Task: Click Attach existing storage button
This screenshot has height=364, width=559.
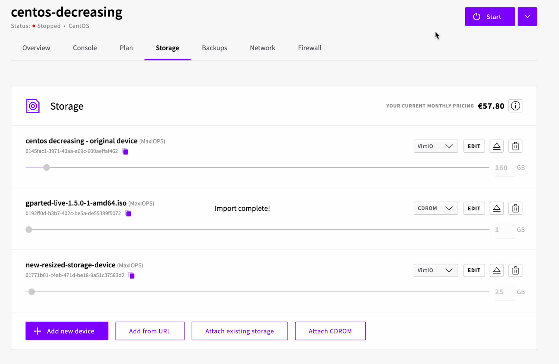Action: click(240, 331)
